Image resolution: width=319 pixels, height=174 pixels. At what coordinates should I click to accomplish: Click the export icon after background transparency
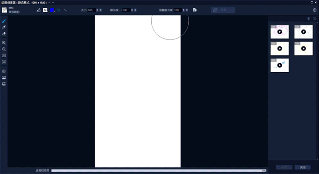click(195, 10)
